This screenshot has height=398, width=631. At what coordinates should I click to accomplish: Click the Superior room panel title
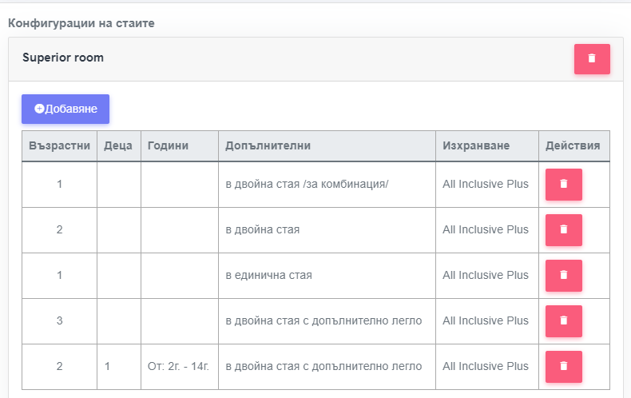[63, 58]
